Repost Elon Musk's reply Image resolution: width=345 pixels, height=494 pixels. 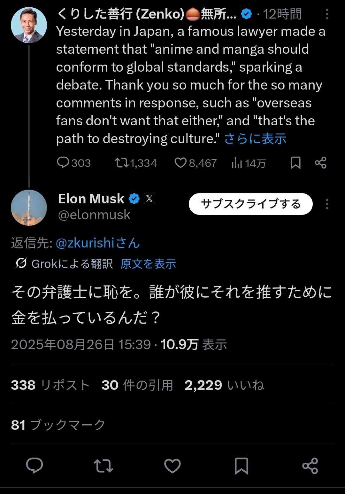point(103,466)
